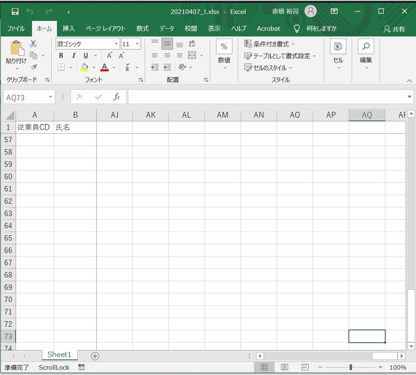Expand the テーブルとして書式設定 dropdown
The width and height of the screenshot is (416, 375).
point(315,56)
